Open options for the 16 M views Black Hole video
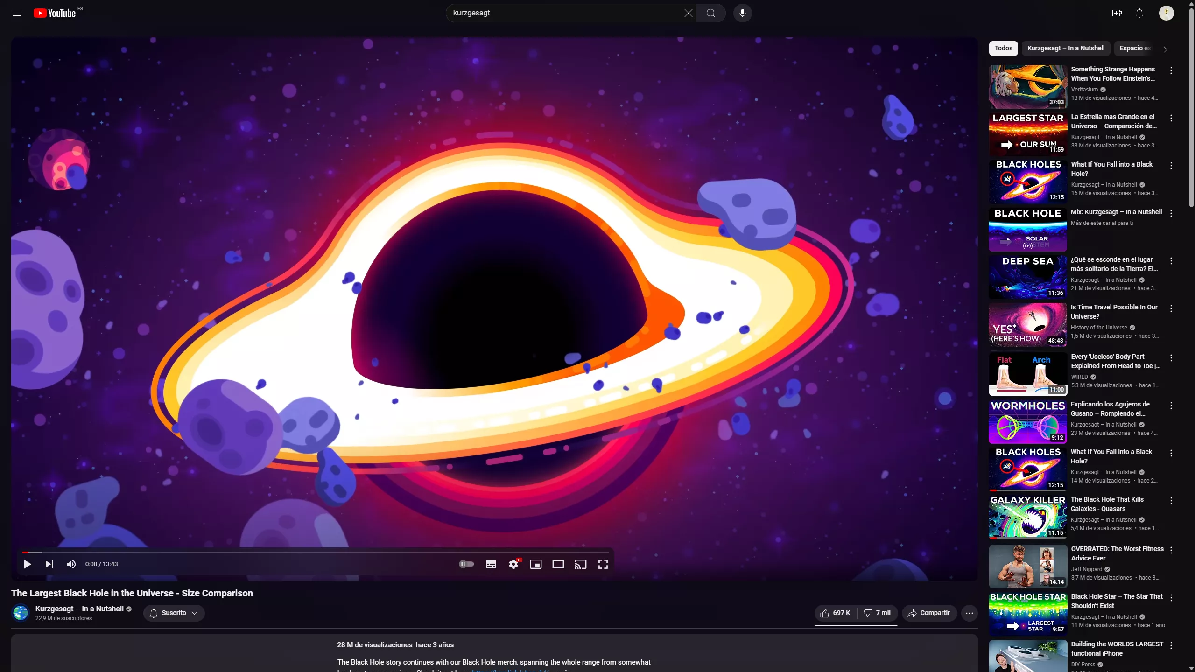Image resolution: width=1195 pixels, height=672 pixels. coord(1171,166)
